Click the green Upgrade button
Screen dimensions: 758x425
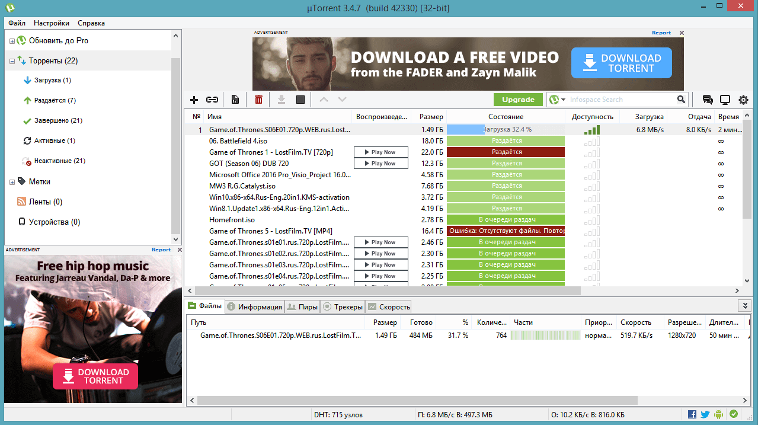pos(518,100)
